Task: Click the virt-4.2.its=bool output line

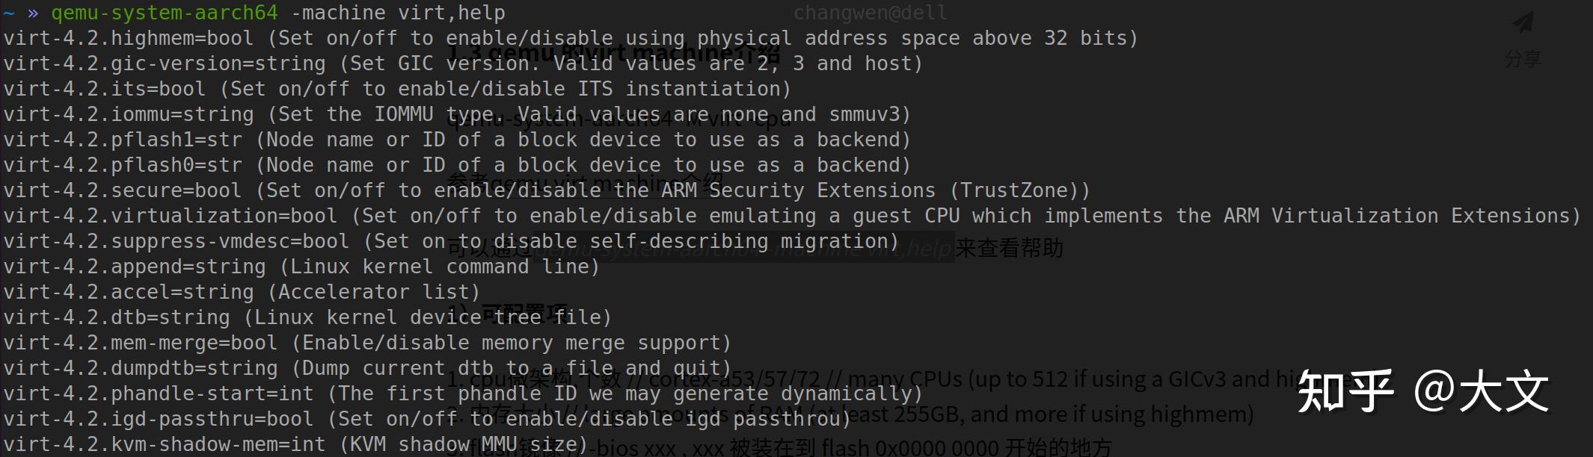Action: click(397, 89)
